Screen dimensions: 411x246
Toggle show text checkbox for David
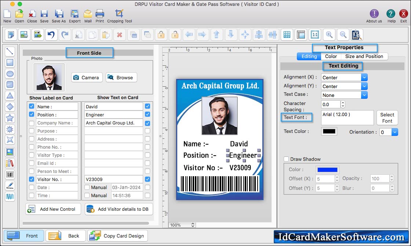tap(147, 106)
